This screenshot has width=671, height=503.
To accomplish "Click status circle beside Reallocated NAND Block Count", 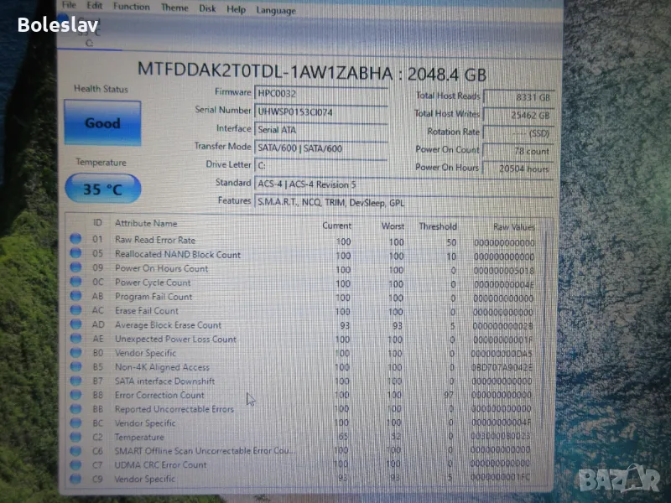I will click(76, 254).
